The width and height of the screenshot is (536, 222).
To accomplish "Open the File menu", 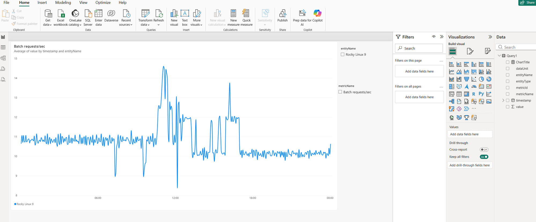I will pyautogui.click(x=6, y=3).
